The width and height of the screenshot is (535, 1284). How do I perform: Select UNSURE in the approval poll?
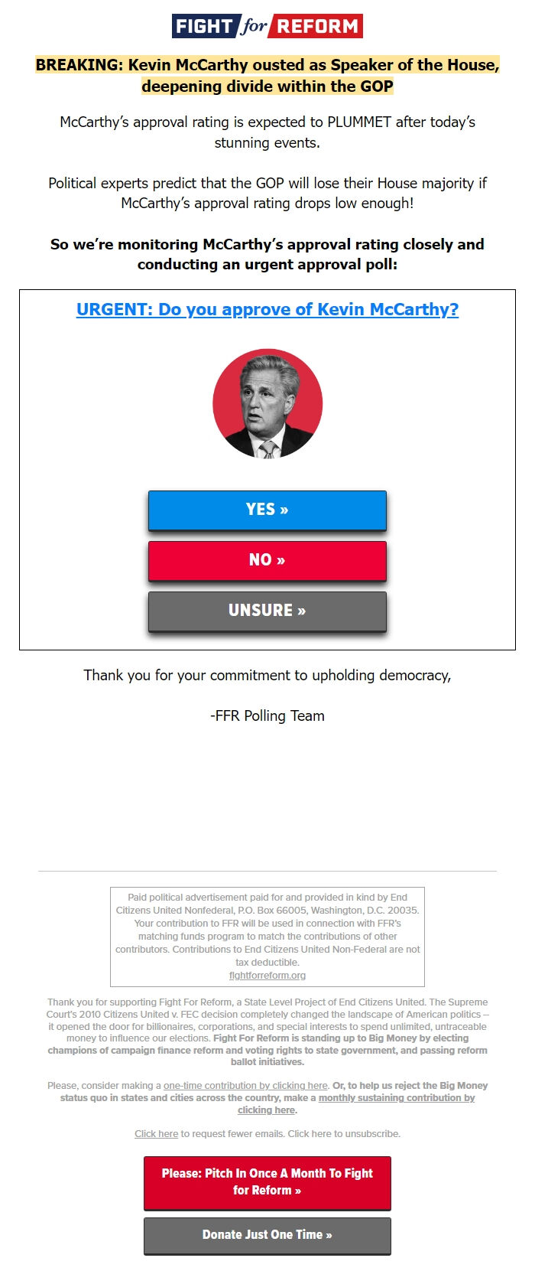[x=267, y=611]
